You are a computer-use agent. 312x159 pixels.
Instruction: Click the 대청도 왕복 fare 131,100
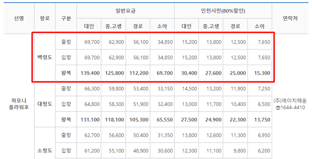(x=90, y=120)
